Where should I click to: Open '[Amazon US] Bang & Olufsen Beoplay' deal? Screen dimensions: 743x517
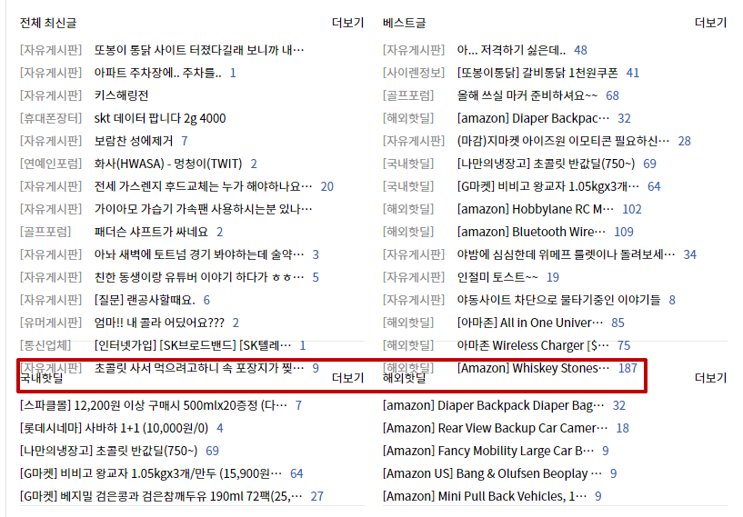click(492, 473)
